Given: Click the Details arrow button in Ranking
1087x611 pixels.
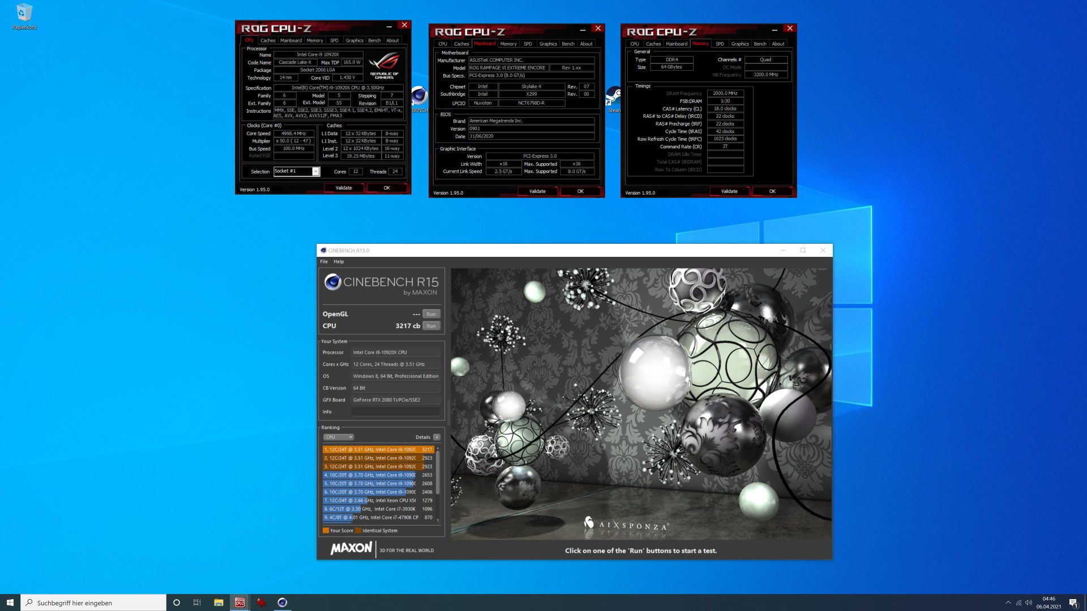Looking at the screenshot, I should [x=436, y=437].
